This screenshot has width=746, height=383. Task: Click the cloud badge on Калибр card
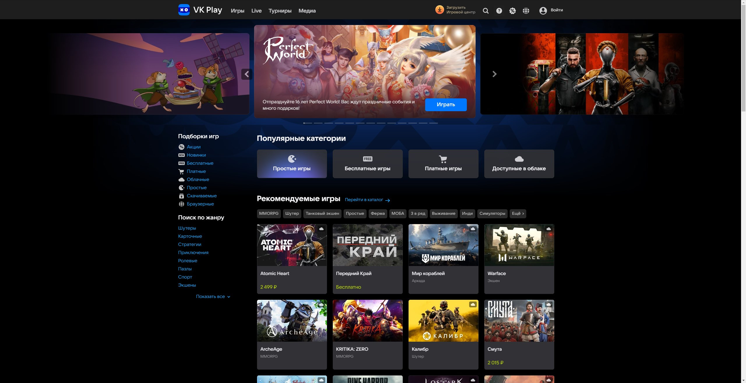click(x=473, y=305)
